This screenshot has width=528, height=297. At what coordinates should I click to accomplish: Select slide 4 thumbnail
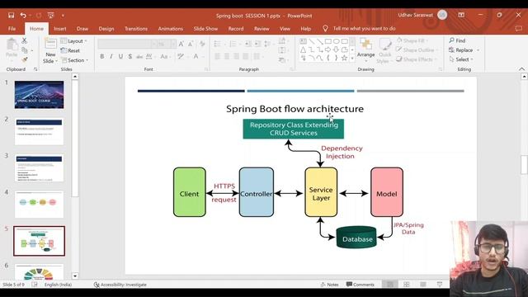(x=39, y=205)
